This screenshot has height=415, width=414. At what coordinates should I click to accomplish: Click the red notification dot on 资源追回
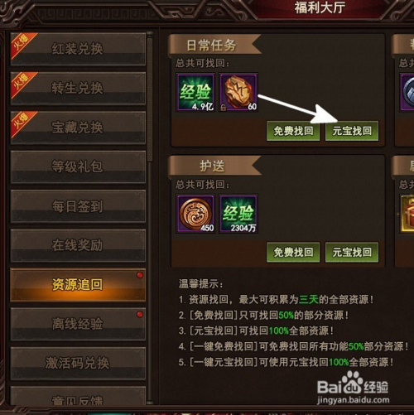(x=140, y=275)
